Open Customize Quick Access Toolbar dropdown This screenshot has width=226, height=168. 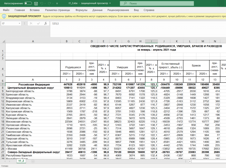pos(57,3)
